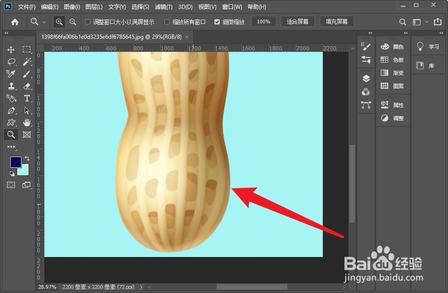Select the Lasso tool
Screen dimensions: 448x293
11,62
